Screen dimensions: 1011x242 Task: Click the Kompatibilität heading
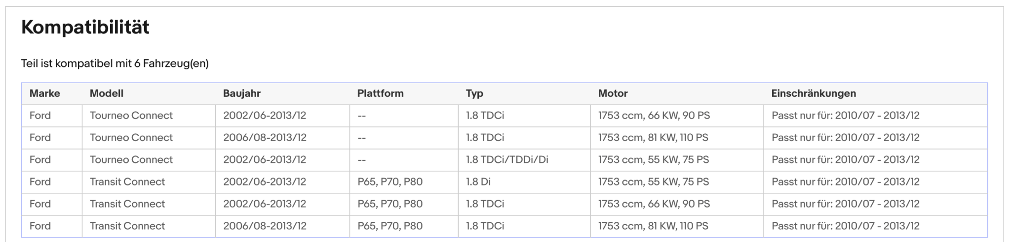coord(85,28)
